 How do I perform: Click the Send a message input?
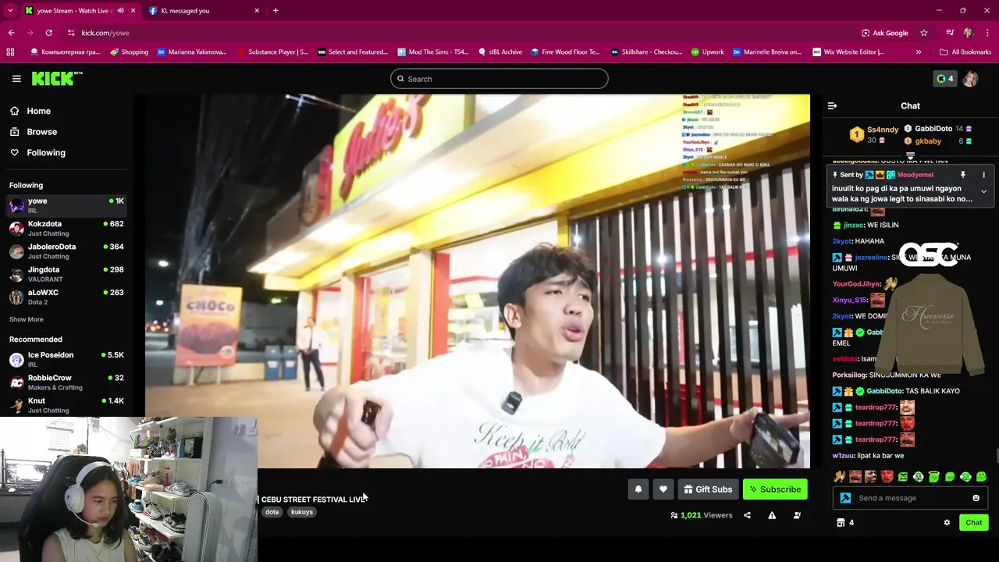pyautogui.click(x=912, y=498)
